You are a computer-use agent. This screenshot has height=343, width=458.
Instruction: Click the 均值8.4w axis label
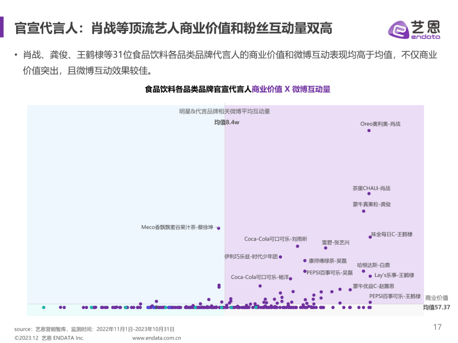[x=226, y=122]
